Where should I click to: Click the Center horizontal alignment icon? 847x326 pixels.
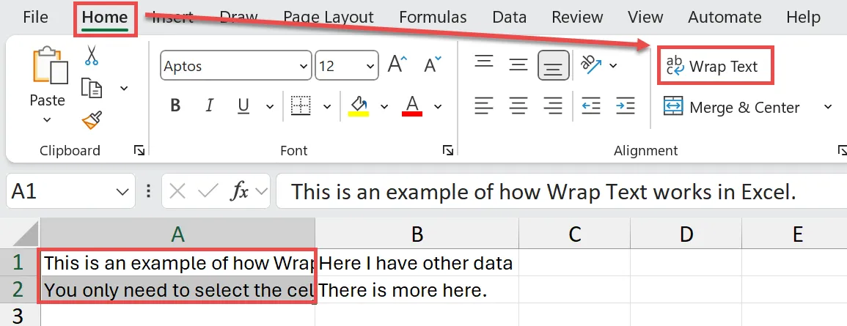click(x=518, y=105)
